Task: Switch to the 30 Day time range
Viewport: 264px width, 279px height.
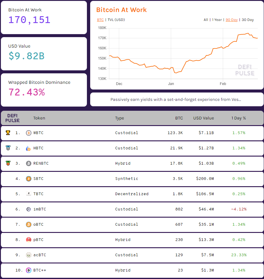Action: point(248,20)
